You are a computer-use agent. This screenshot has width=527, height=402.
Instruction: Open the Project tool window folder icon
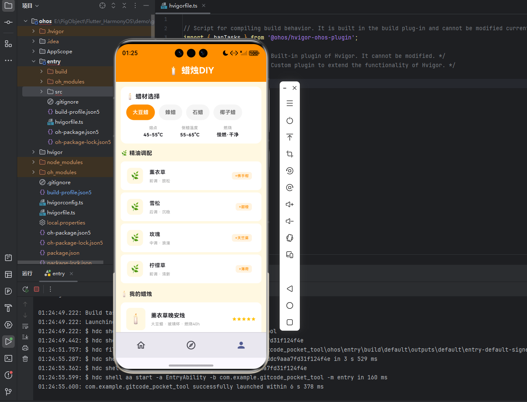[8, 6]
